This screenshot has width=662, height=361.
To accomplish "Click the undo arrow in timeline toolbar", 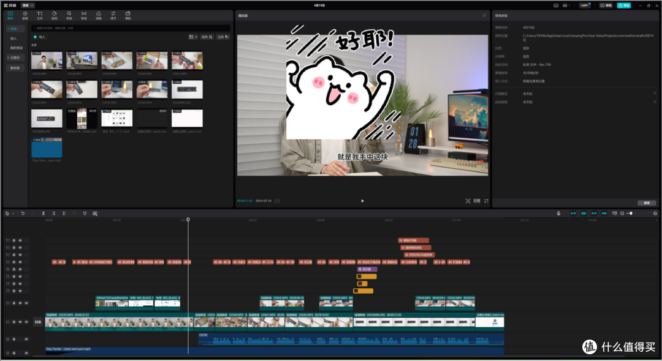I will coord(23,214).
